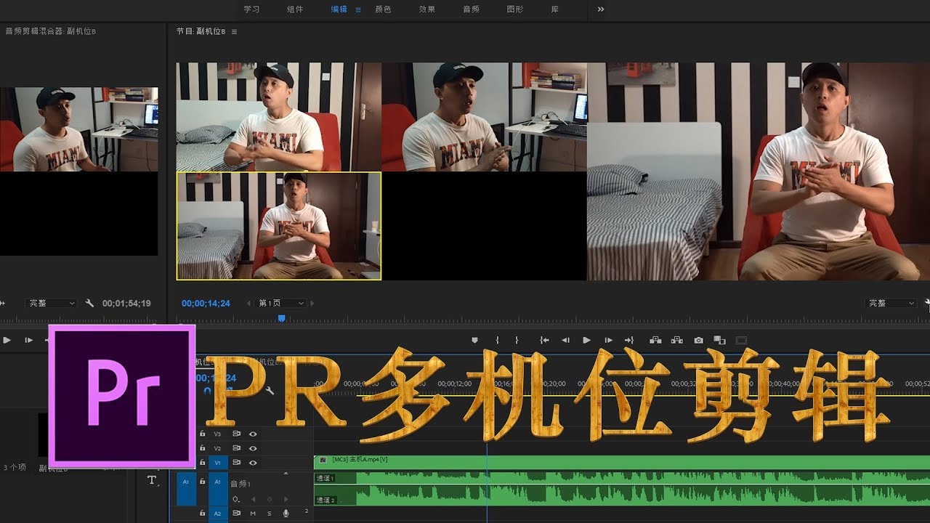Step forward one frame in Source monitor
This screenshot has height=523, width=930.
[29, 340]
